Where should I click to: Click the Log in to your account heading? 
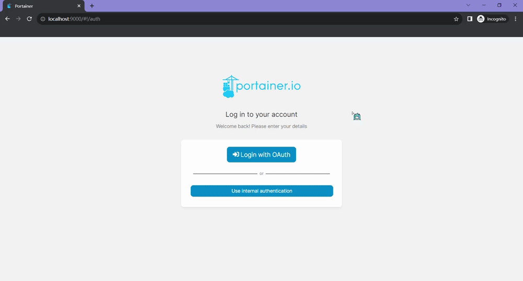click(x=261, y=114)
